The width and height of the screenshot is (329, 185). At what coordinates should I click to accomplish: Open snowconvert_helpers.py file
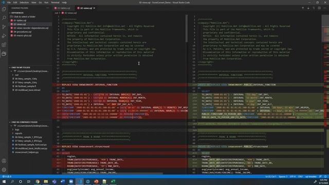27,152
